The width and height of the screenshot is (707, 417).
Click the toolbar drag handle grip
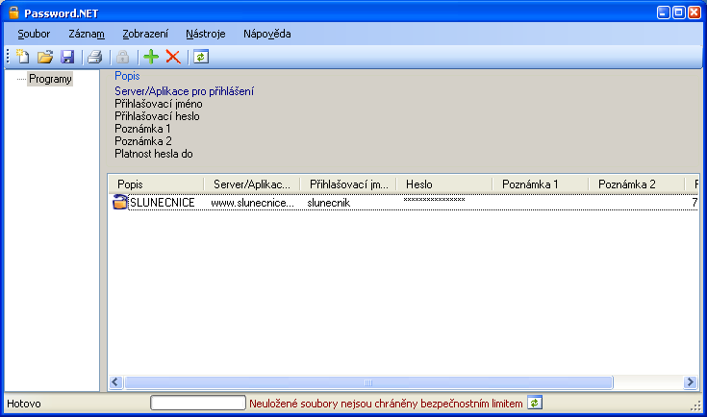[8, 57]
